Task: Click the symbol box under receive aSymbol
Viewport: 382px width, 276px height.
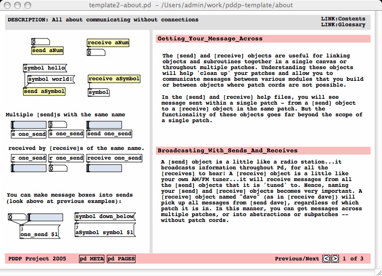Action: tap(99, 92)
